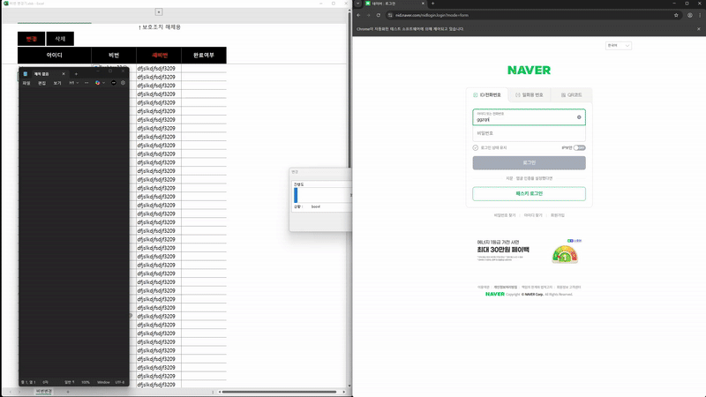Clear the ID field with the x icon

(579, 117)
